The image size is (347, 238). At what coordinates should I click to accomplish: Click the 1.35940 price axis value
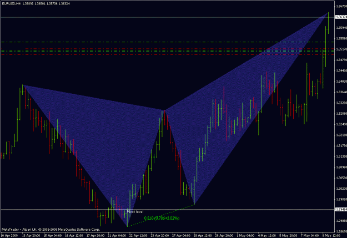point(341,28)
